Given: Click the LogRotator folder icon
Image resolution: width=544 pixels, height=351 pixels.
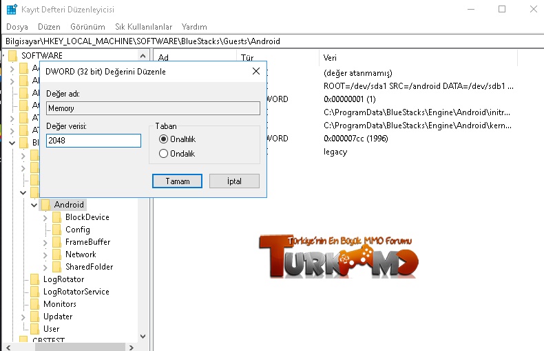Looking at the screenshot, I should tap(35, 279).
